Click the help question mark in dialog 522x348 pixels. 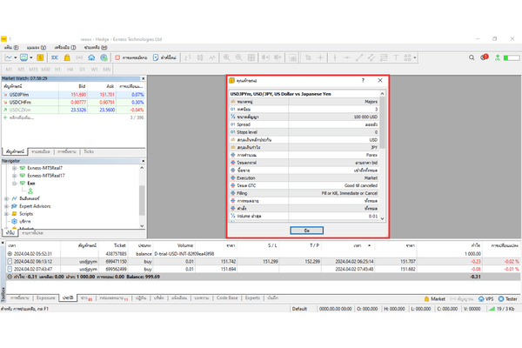[x=361, y=79]
